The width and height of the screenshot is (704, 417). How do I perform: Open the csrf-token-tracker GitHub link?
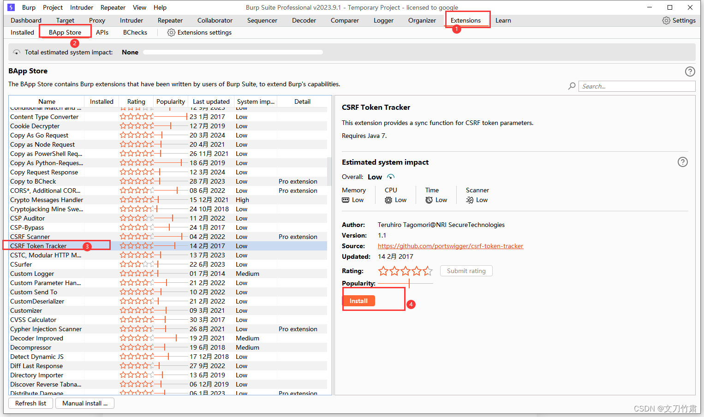(x=450, y=246)
